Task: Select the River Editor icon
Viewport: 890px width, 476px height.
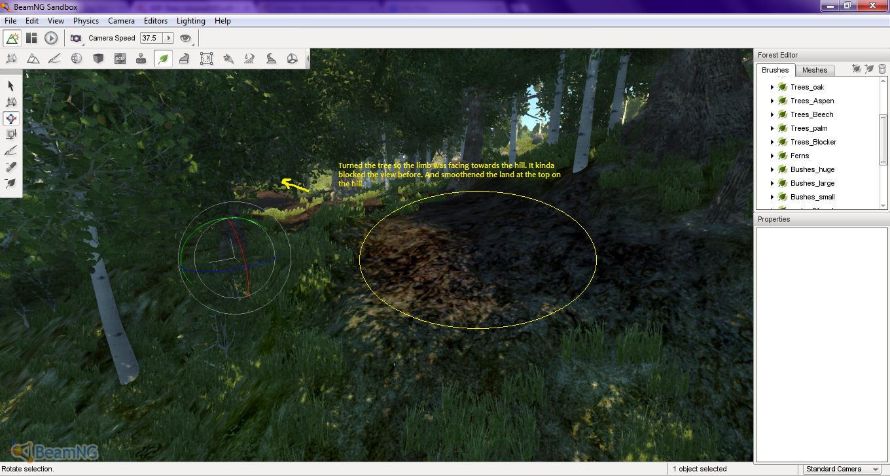Action: tap(249, 58)
